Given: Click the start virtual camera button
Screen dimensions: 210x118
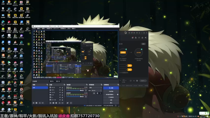Looking at the screenshot, I should coord(110,94).
